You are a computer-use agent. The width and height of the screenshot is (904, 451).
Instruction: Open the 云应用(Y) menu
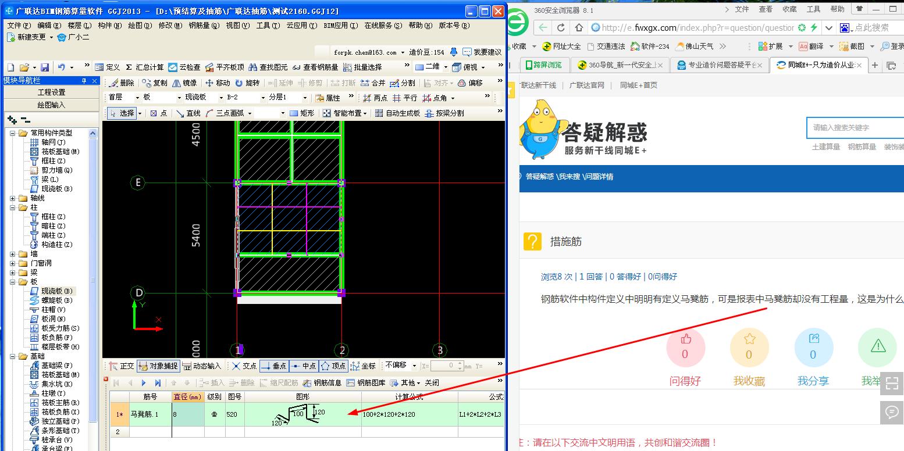302,26
